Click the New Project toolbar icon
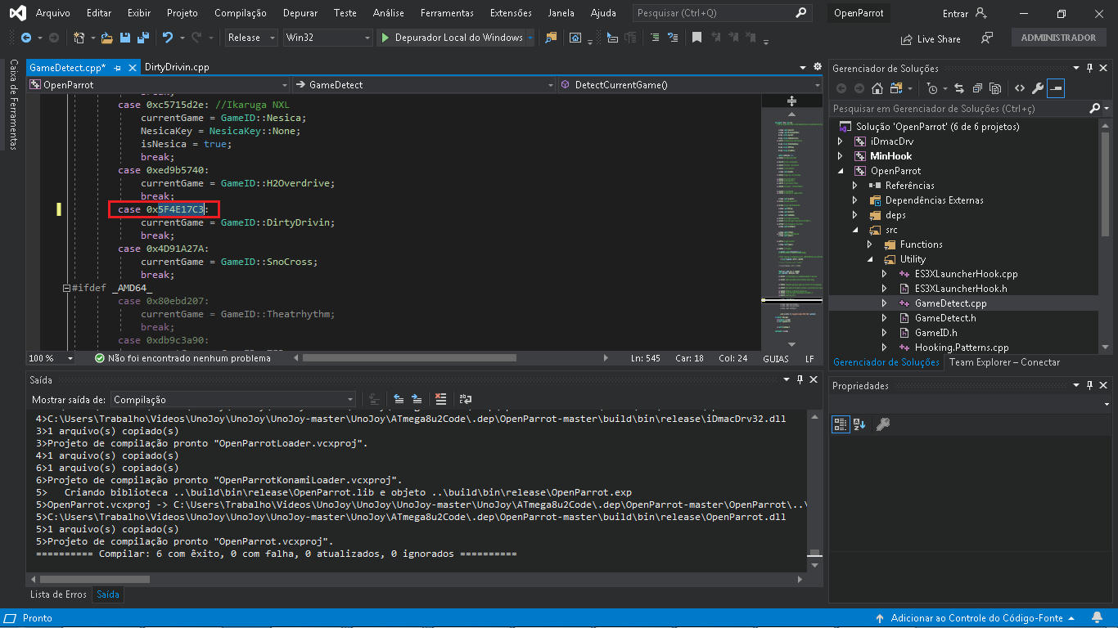This screenshot has height=628, width=1118. click(x=79, y=38)
